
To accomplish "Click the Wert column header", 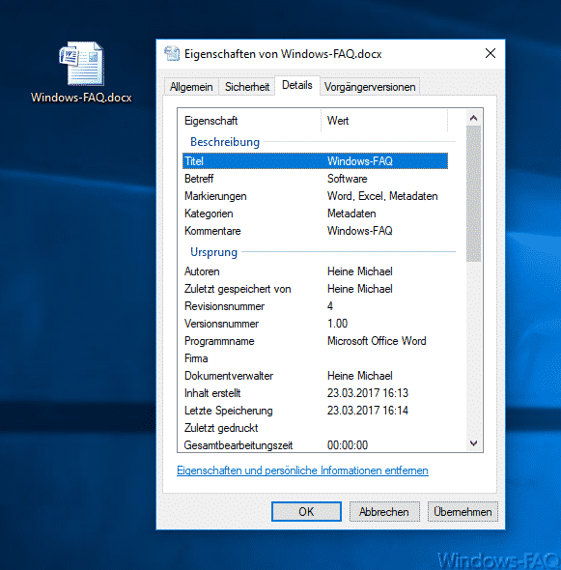I will (x=384, y=121).
